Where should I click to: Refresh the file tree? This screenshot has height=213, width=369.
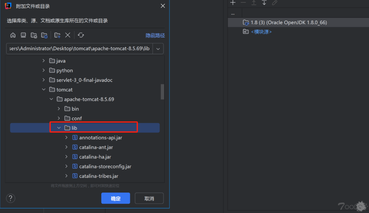click(x=81, y=35)
